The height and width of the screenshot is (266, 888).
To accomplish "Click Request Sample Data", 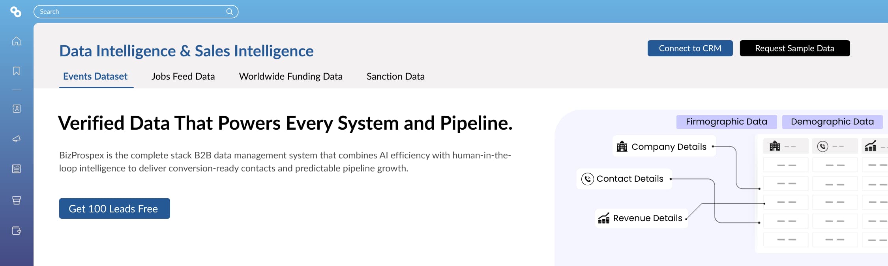I will pos(794,48).
